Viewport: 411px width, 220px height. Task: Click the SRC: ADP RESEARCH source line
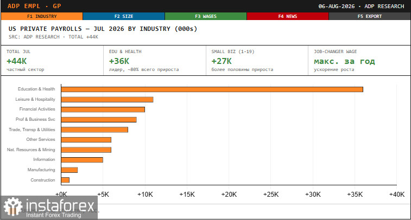pos(53,37)
